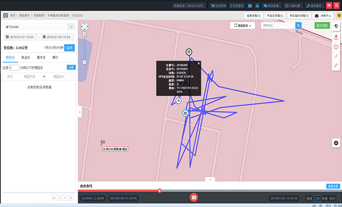Image resolution: width=342 pixels, height=207 pixels.
Task: Click the red logout icon in top bar
Action: (329, 6)
